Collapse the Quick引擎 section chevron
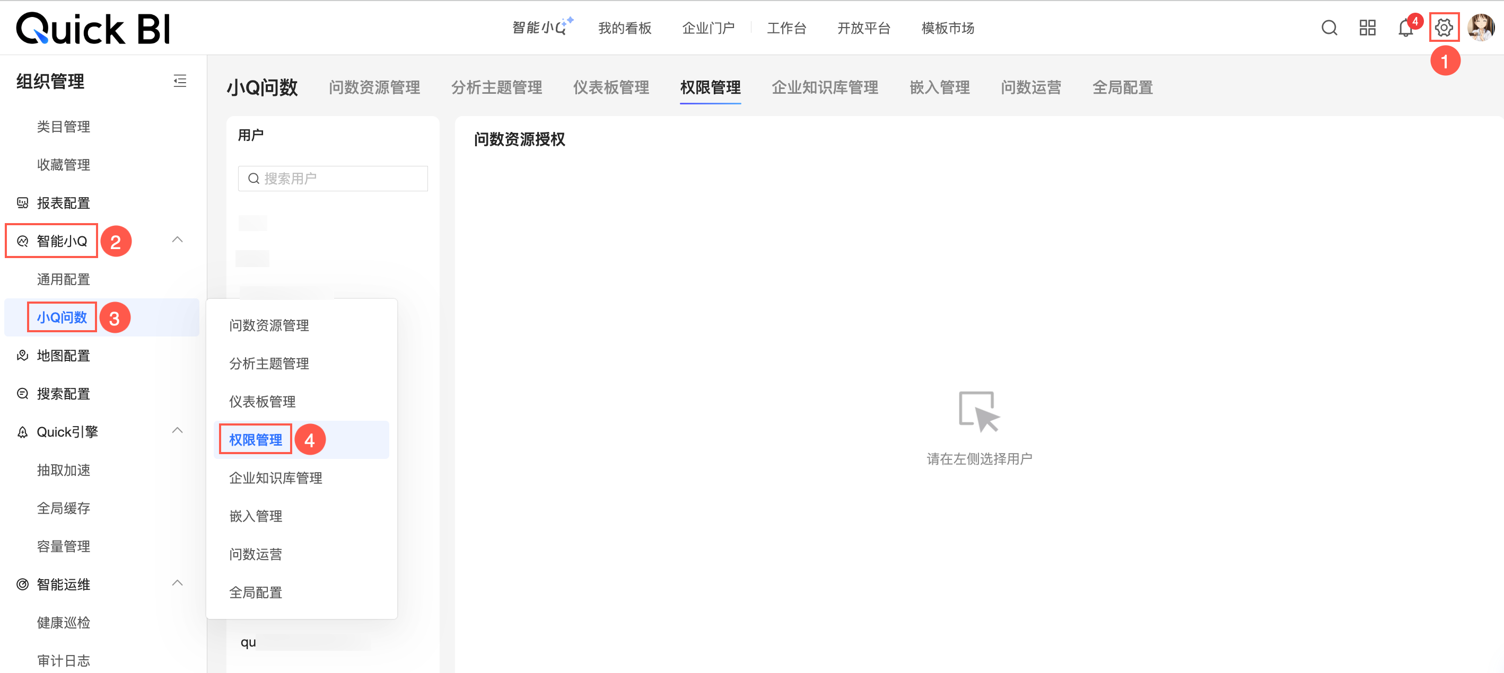The image size is (1504, 673). (178, 431)
